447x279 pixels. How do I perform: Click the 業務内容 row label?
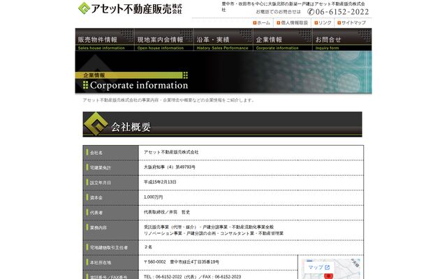tap(98, 228)
